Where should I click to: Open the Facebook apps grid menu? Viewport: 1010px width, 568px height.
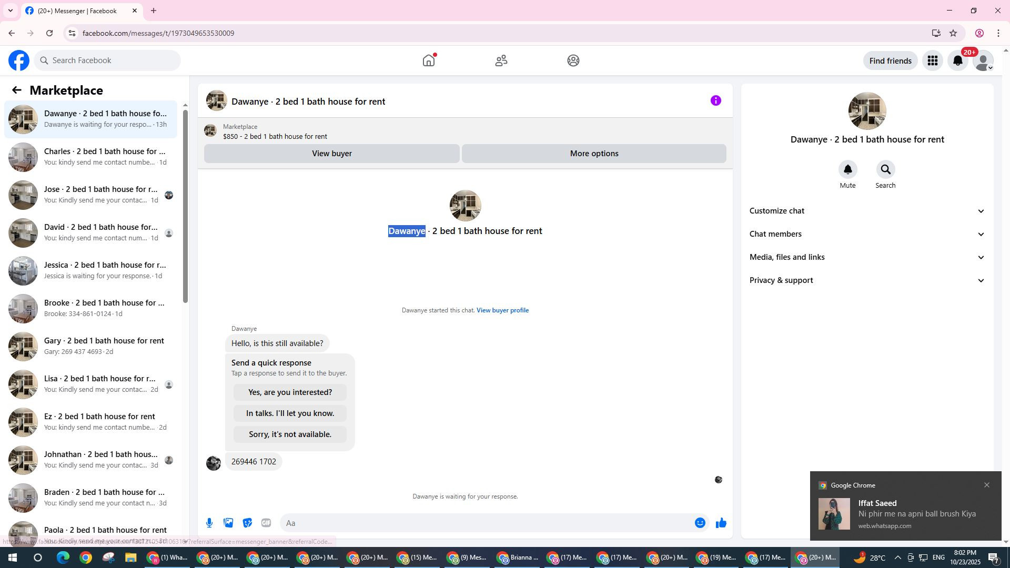tap(932, 60)
